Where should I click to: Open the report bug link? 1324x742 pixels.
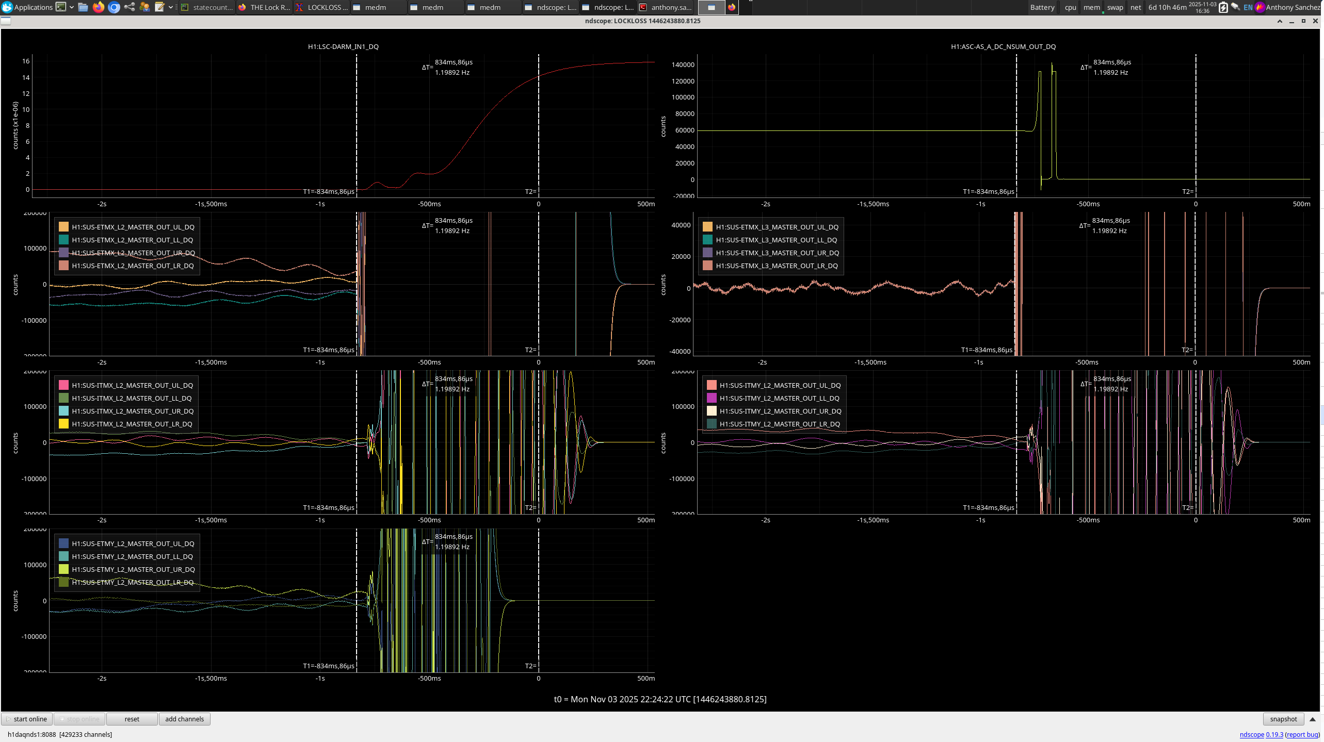coord(1302,734)
